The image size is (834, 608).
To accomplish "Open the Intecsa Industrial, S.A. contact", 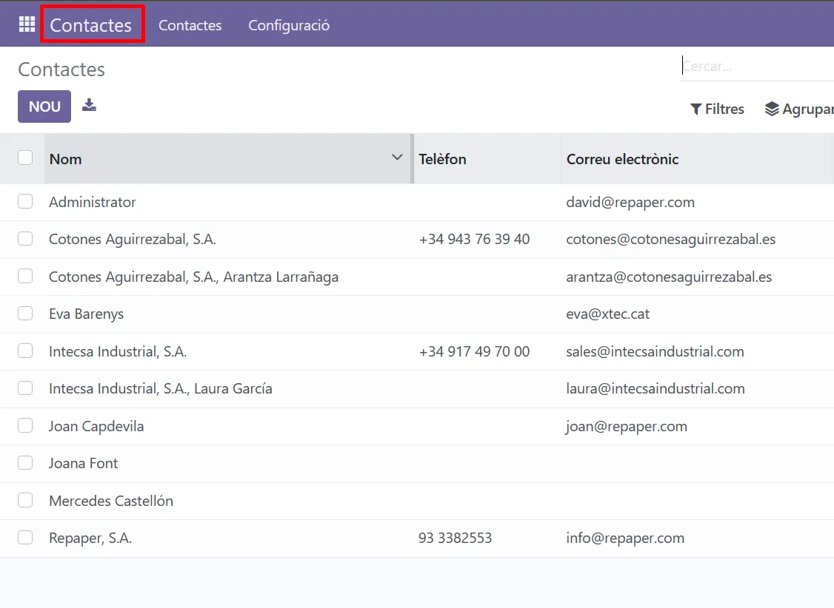I will 118,351.
